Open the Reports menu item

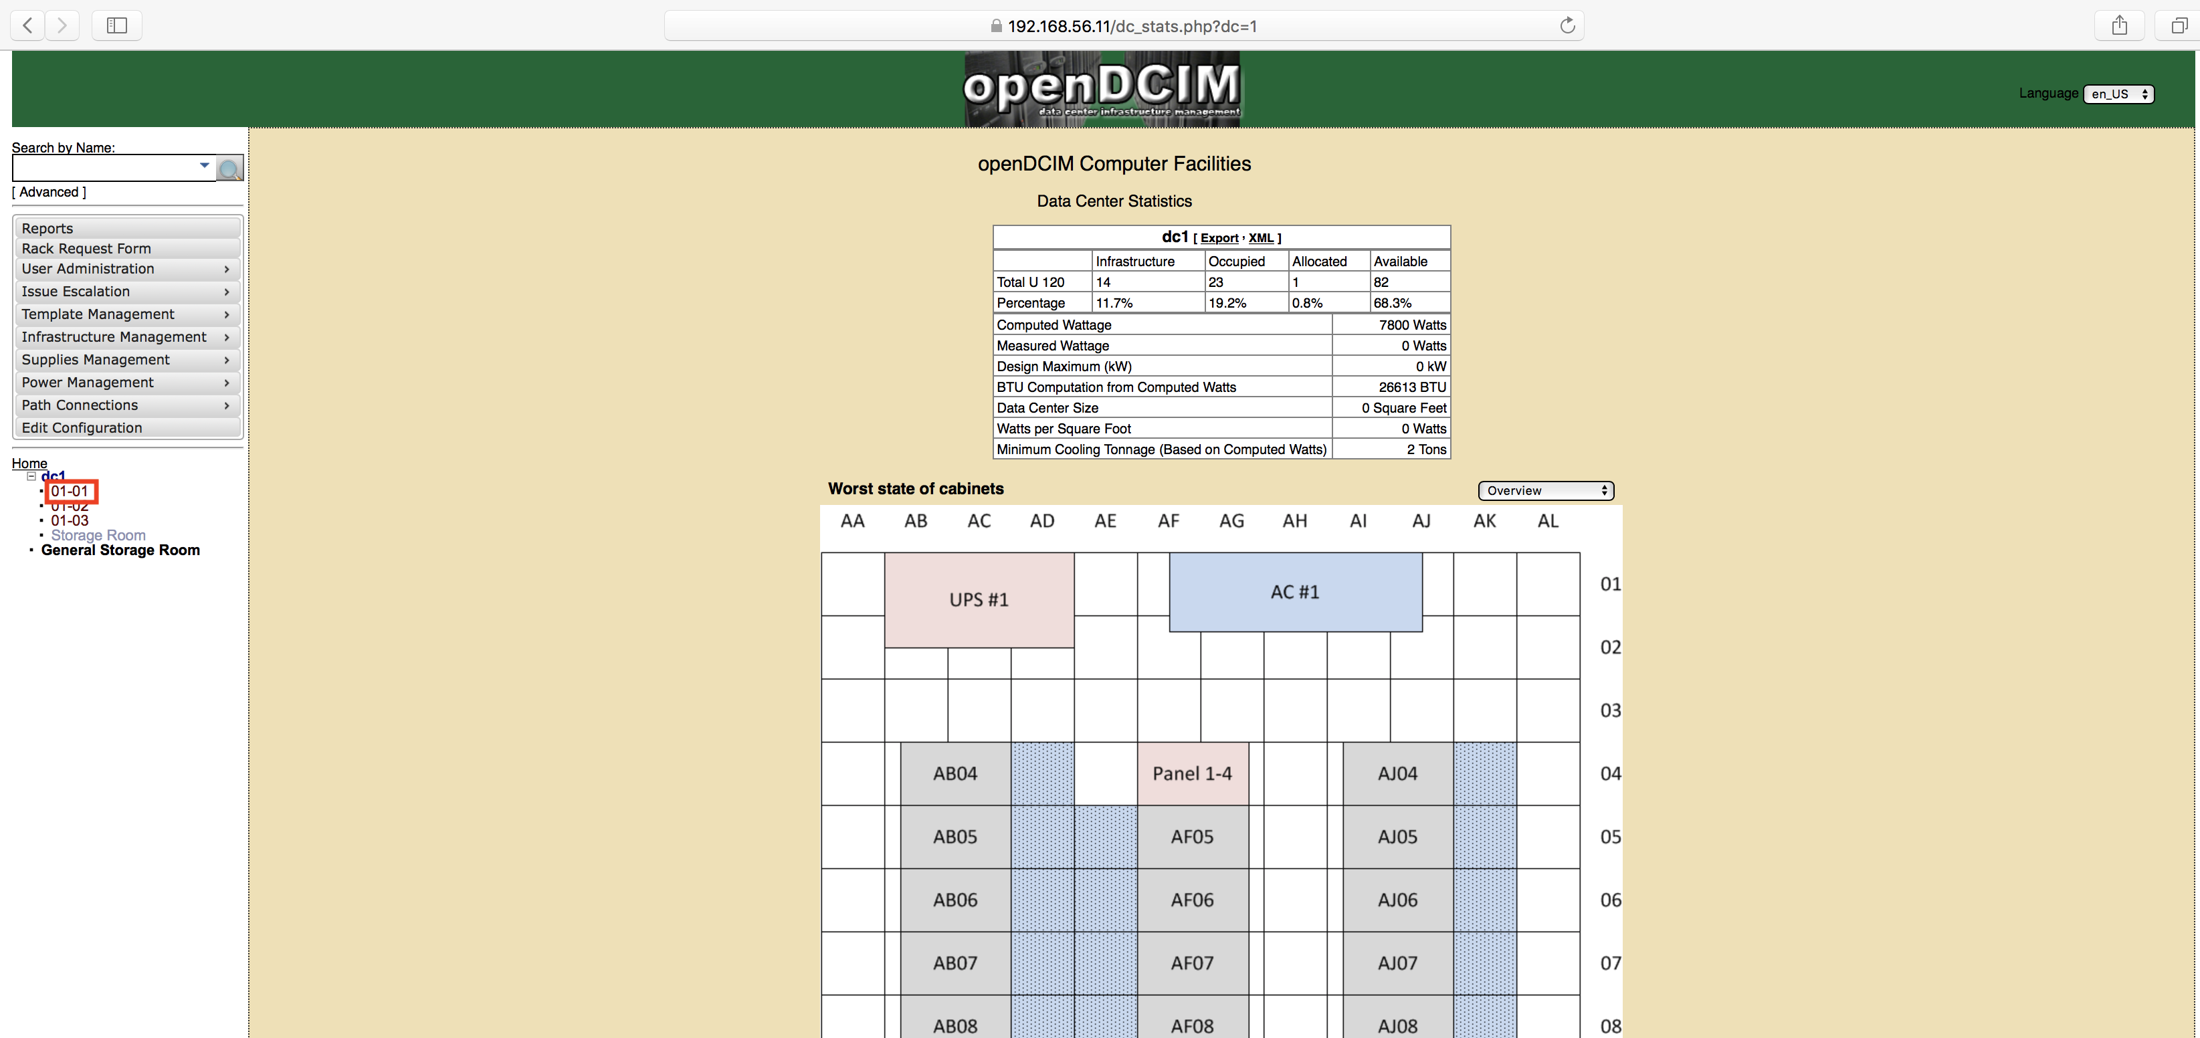127,228
